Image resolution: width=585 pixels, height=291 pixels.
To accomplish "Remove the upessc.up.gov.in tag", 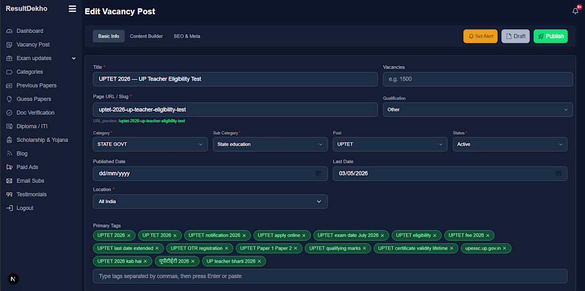I will (504, 248).
